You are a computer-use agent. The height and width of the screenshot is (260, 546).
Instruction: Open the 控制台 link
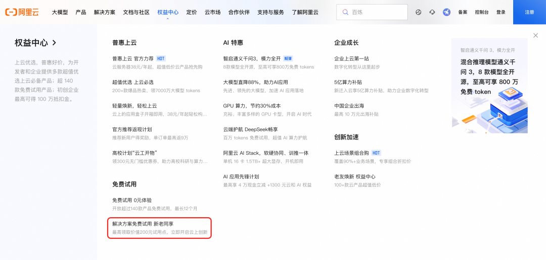pyautogui.click(x=482, y=12)
